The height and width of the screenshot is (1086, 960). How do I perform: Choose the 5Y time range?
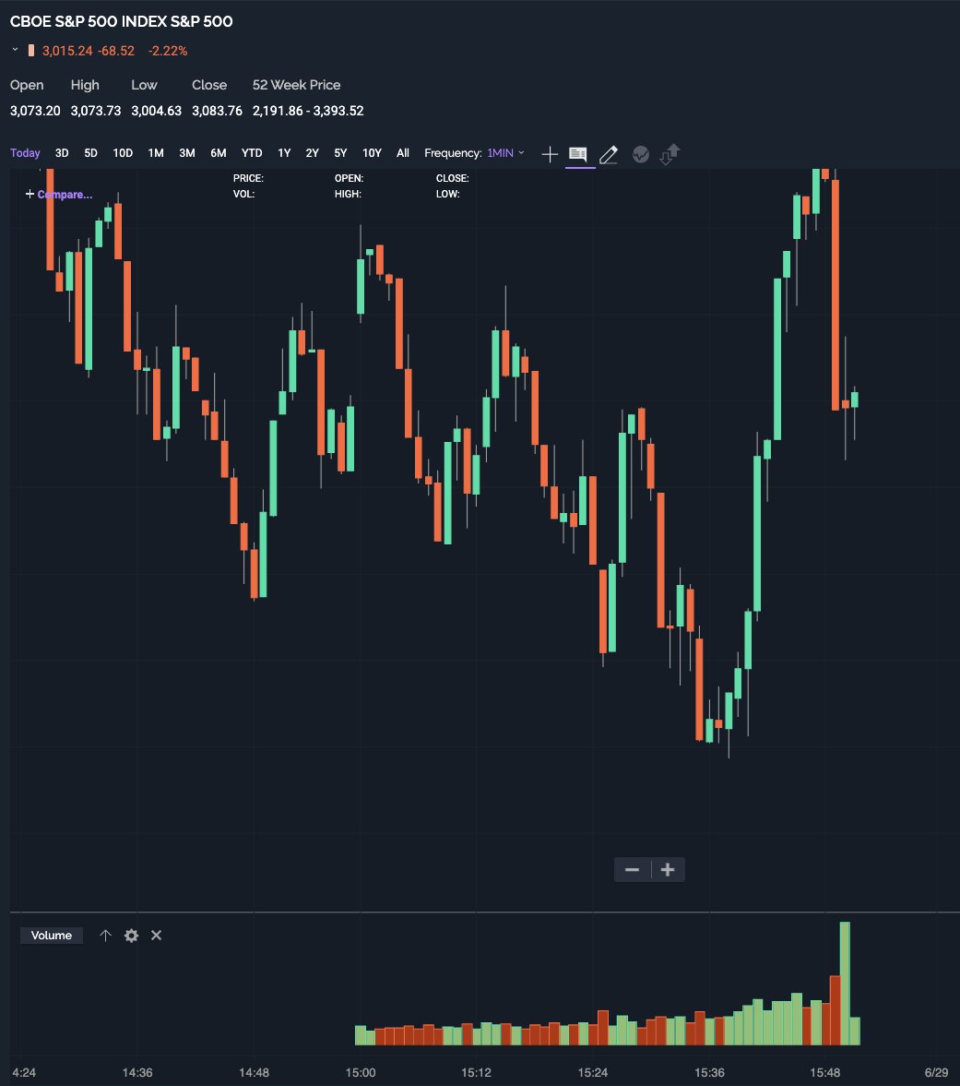(x=340, y=153)
